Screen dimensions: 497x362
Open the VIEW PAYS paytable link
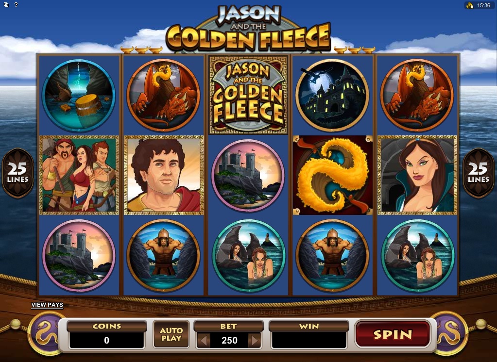coord(47,305)
